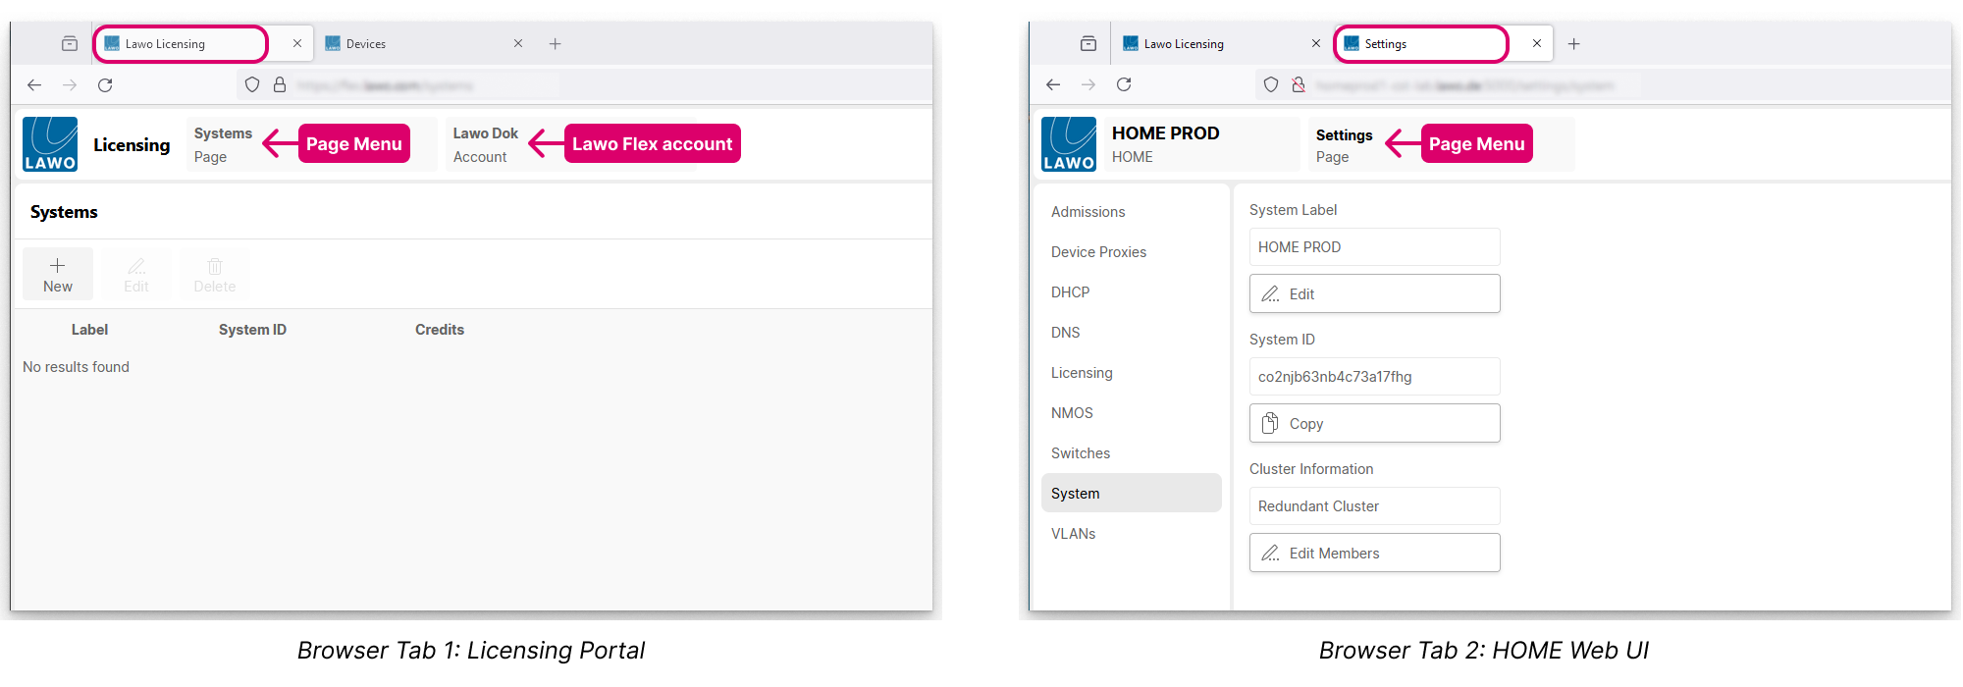Click the New system plus icon
Image resolution: width=1963 pixels, height=687 pixels.
58,266
